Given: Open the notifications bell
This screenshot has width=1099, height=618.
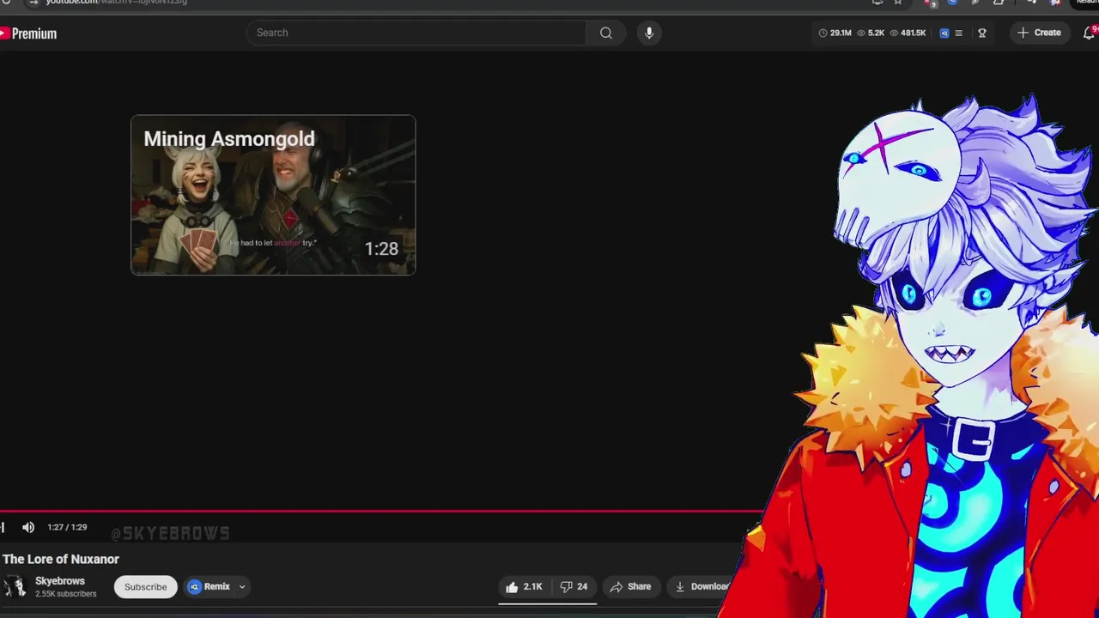Looking at the screenshot, I should point(1089,33).
